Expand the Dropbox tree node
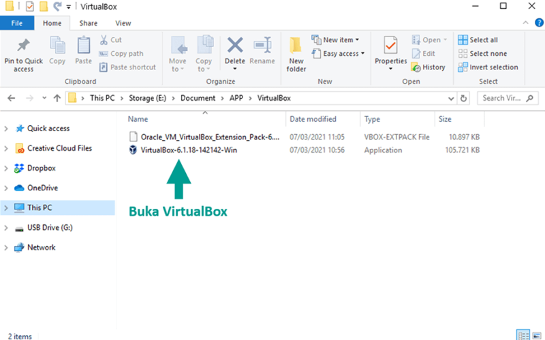This screenshot has height=340, width=545. point(6,168)
